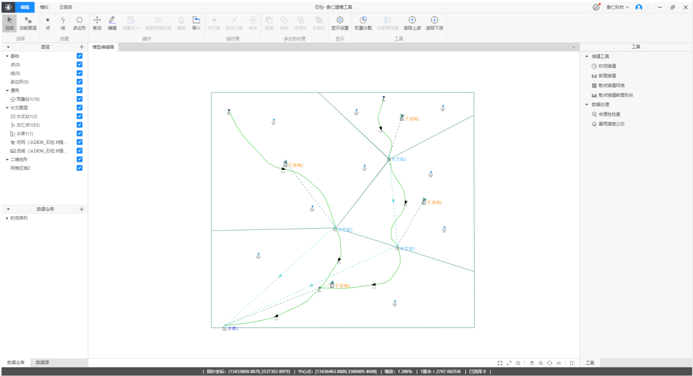Collapse the 水文图层 tree group
693x376 pixels.
(7, 108)
